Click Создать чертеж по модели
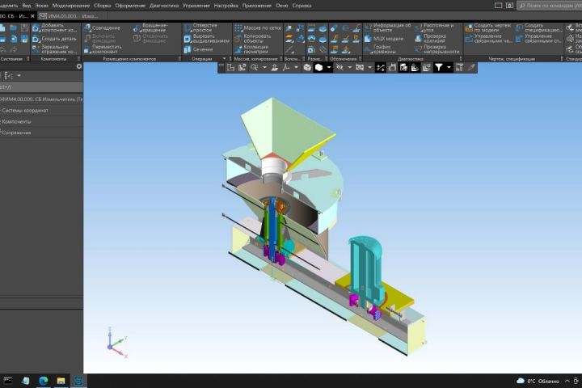The image size is (582, 388). click(488, 27)
